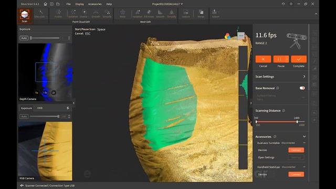
Task: Open settings gear in title bar
Action: pos(291,4)
